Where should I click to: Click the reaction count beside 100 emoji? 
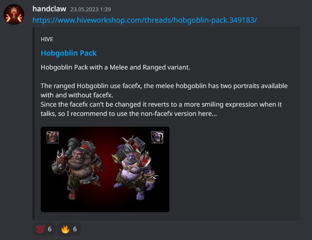click(50, 229)
